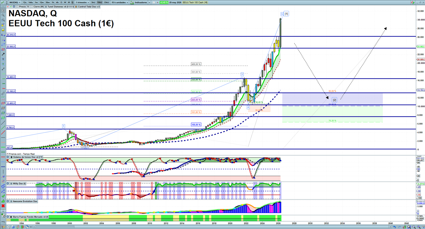425x229 pixels.
Task: Click the 4.780,0 horizontal line label
Action: 10,127
